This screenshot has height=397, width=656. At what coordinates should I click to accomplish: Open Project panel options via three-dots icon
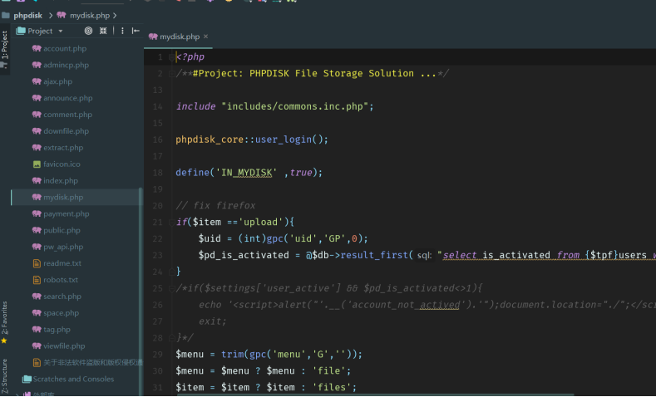tap(122, 31)
